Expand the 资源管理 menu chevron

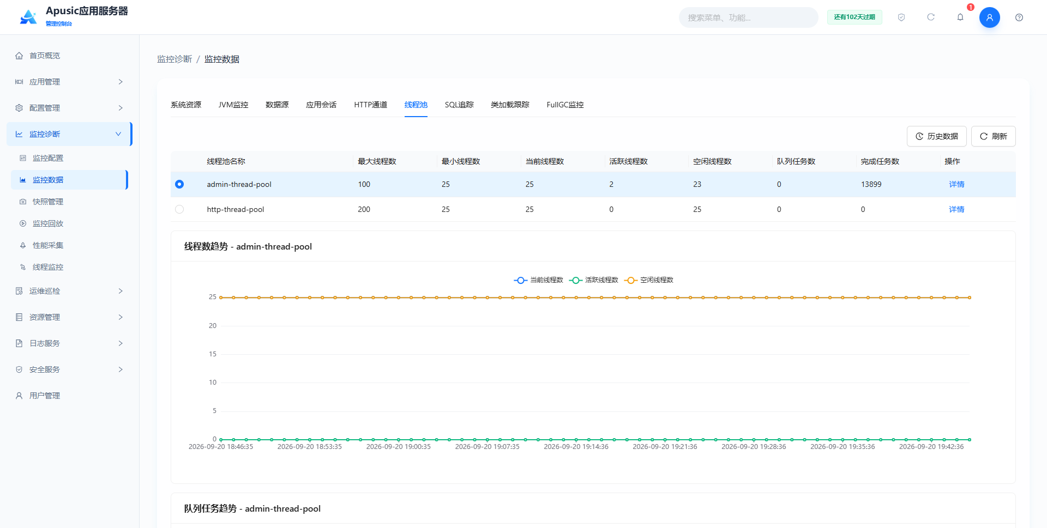(121, 317)
